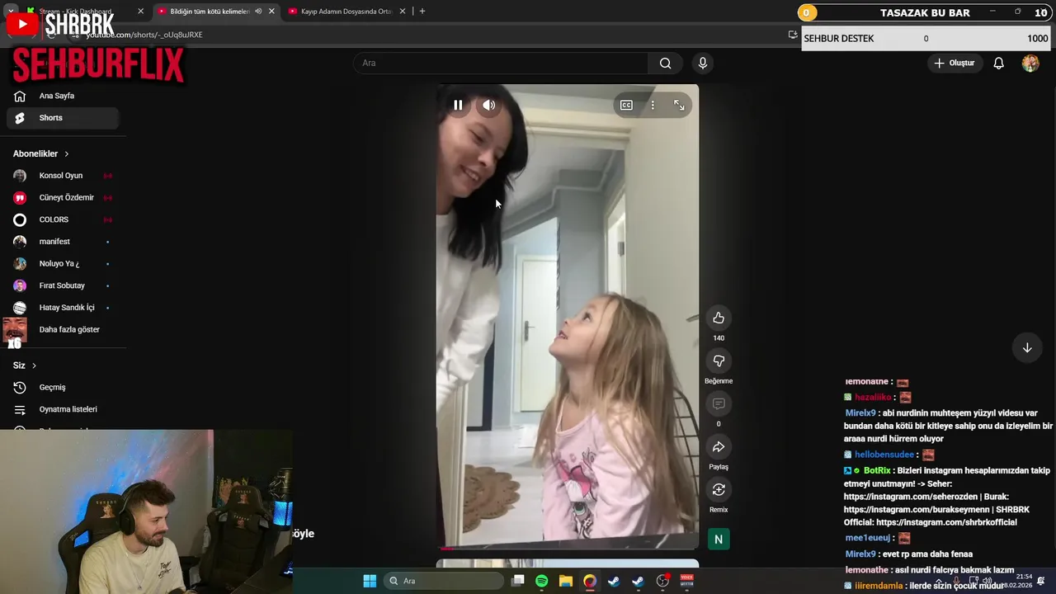Click hellobensudee username in chat

(884, 455)
